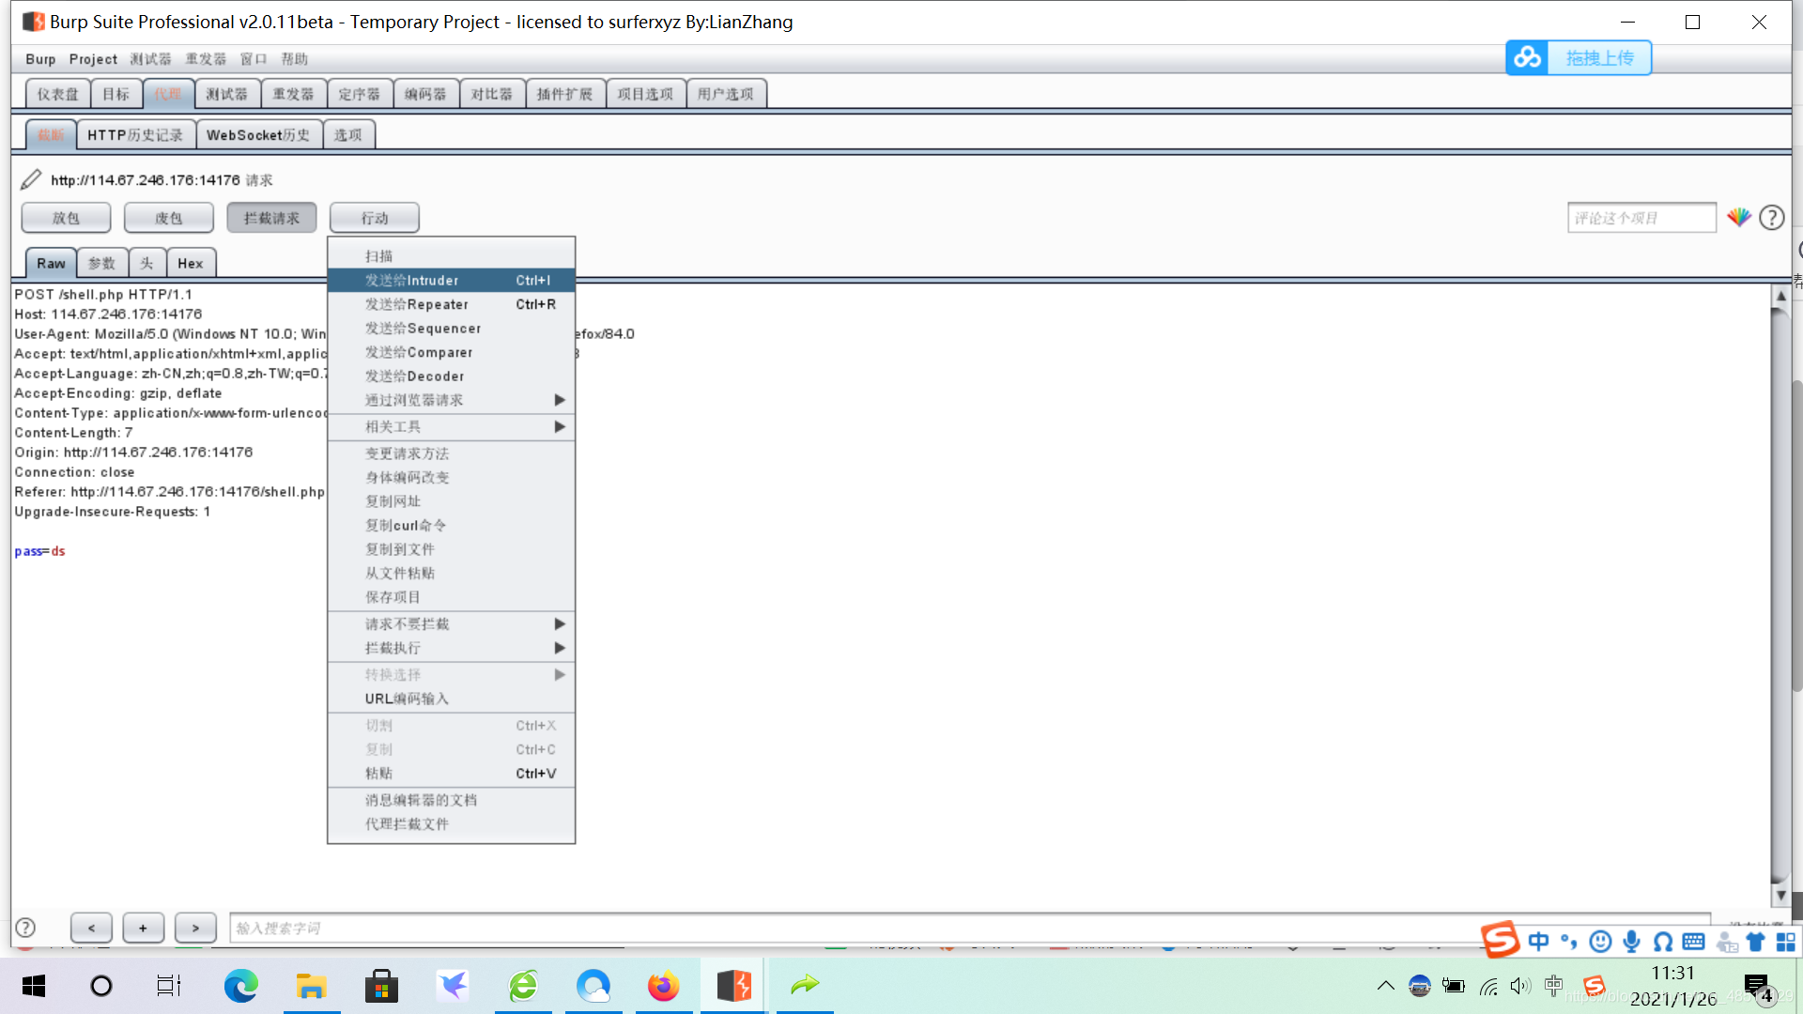Click the 行动 action button

[x=375, y=218]
